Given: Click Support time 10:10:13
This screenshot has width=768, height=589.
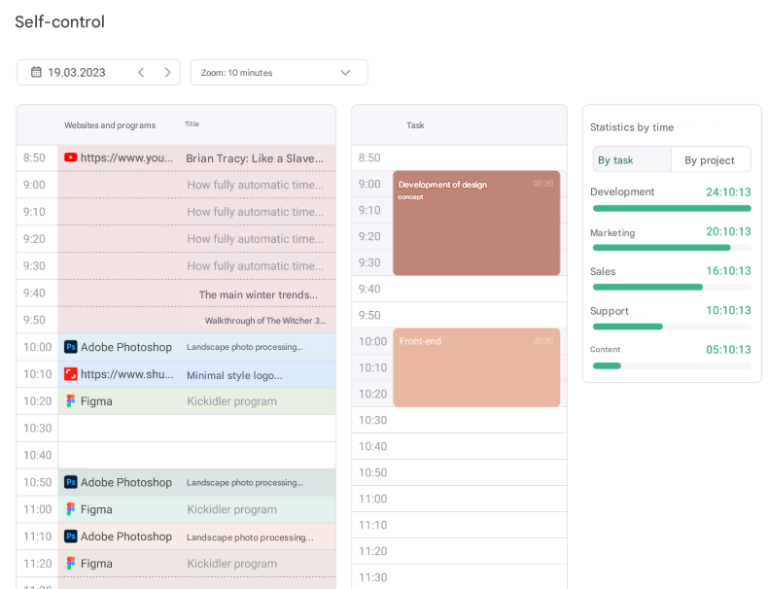Looking at the screenshot, I should tap(728, 310).
